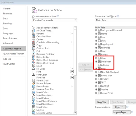Screen dimensions: 136x116
Task: Open the Quick Access Toolbar category
Action: [x=13, y=54]
